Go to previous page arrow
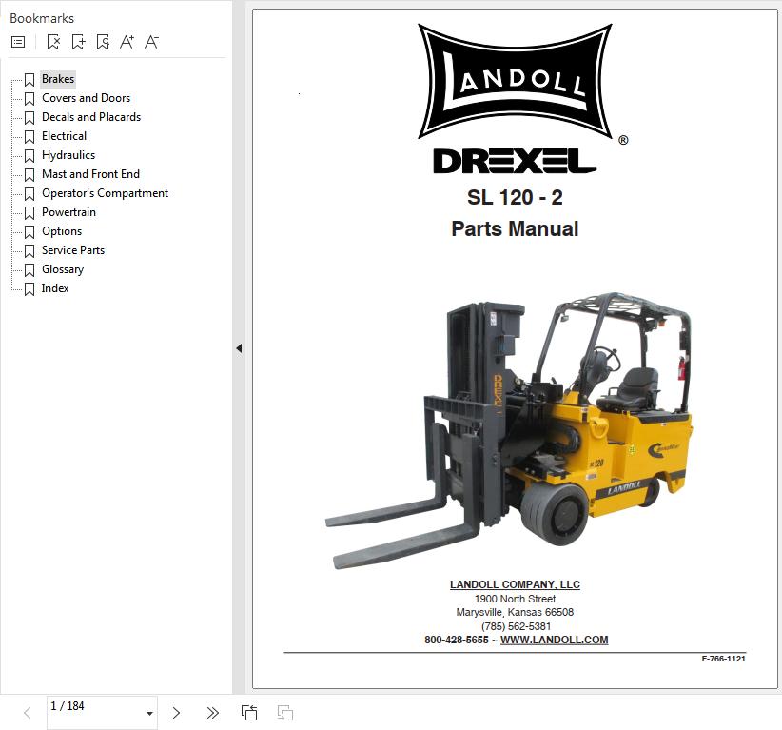Image resolution: width=782 pixels, height=730 pixels. [x=28, y=713]
